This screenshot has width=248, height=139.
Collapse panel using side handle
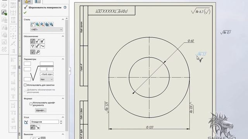point(70,71)
